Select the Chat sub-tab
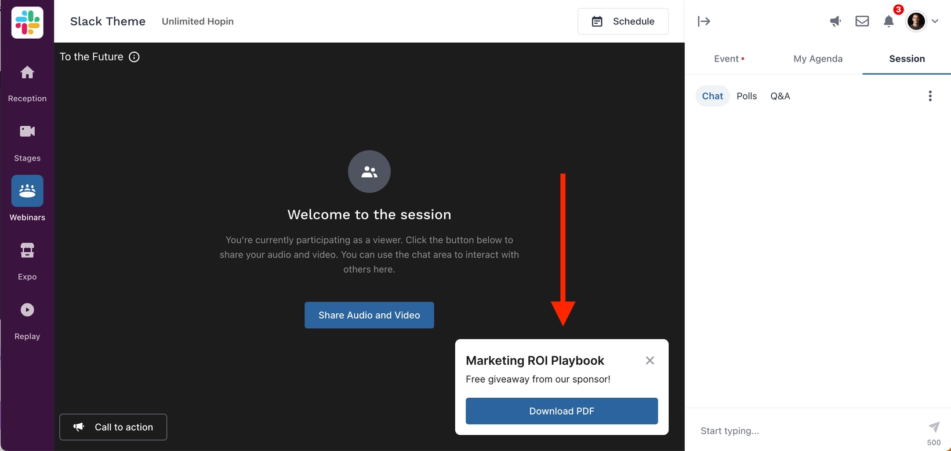The height and width of the screenshot is (451, 951). coord(713,96)
